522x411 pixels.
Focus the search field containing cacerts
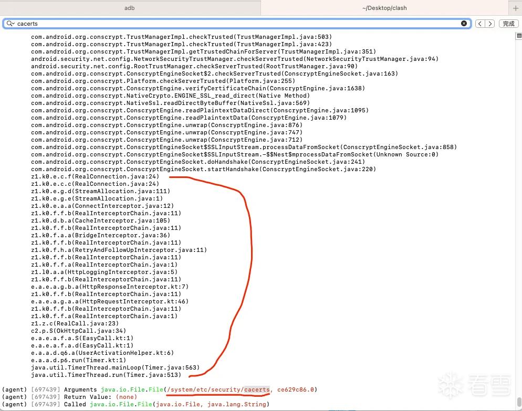tap(237, 23)
